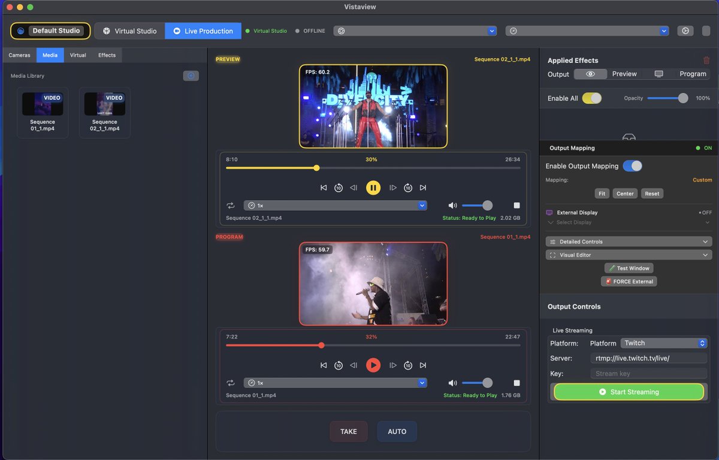Skip to start in Preview player
Screen dimensions: 719x460
324,187
